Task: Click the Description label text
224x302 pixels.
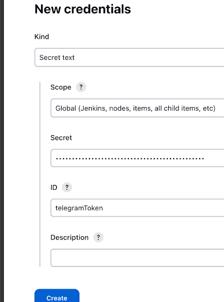Action: [x=70, y=237]
